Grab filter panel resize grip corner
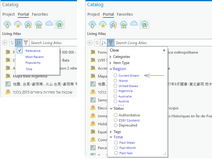 point(164,153)
